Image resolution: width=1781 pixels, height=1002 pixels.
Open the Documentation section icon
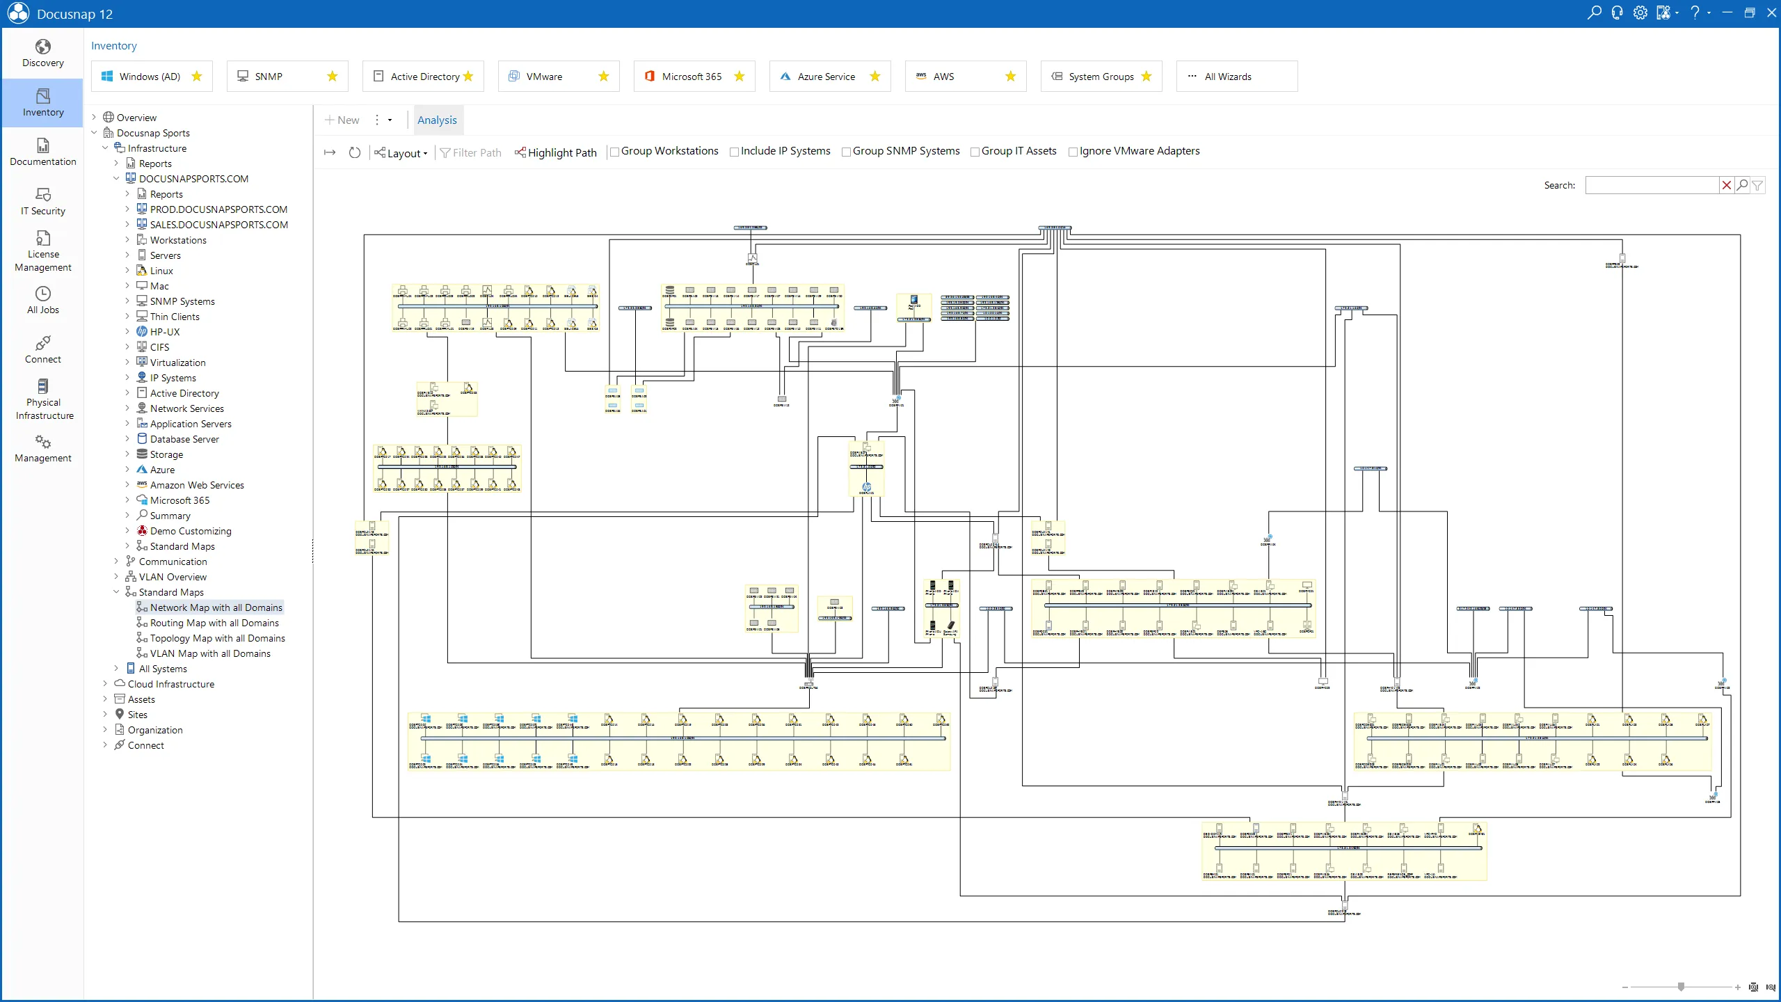(42, 145)
